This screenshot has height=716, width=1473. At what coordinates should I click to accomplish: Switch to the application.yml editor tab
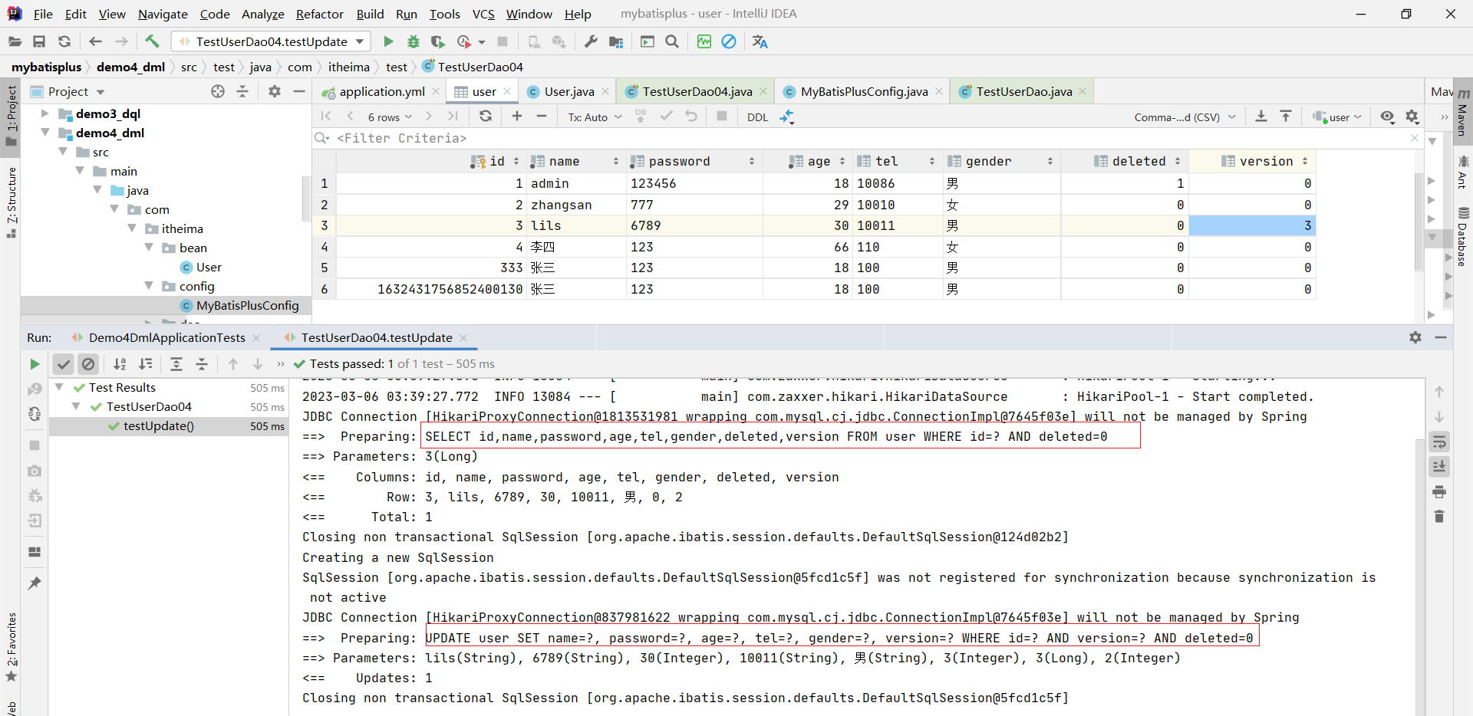pyautogui.click(x=381, y=92)
